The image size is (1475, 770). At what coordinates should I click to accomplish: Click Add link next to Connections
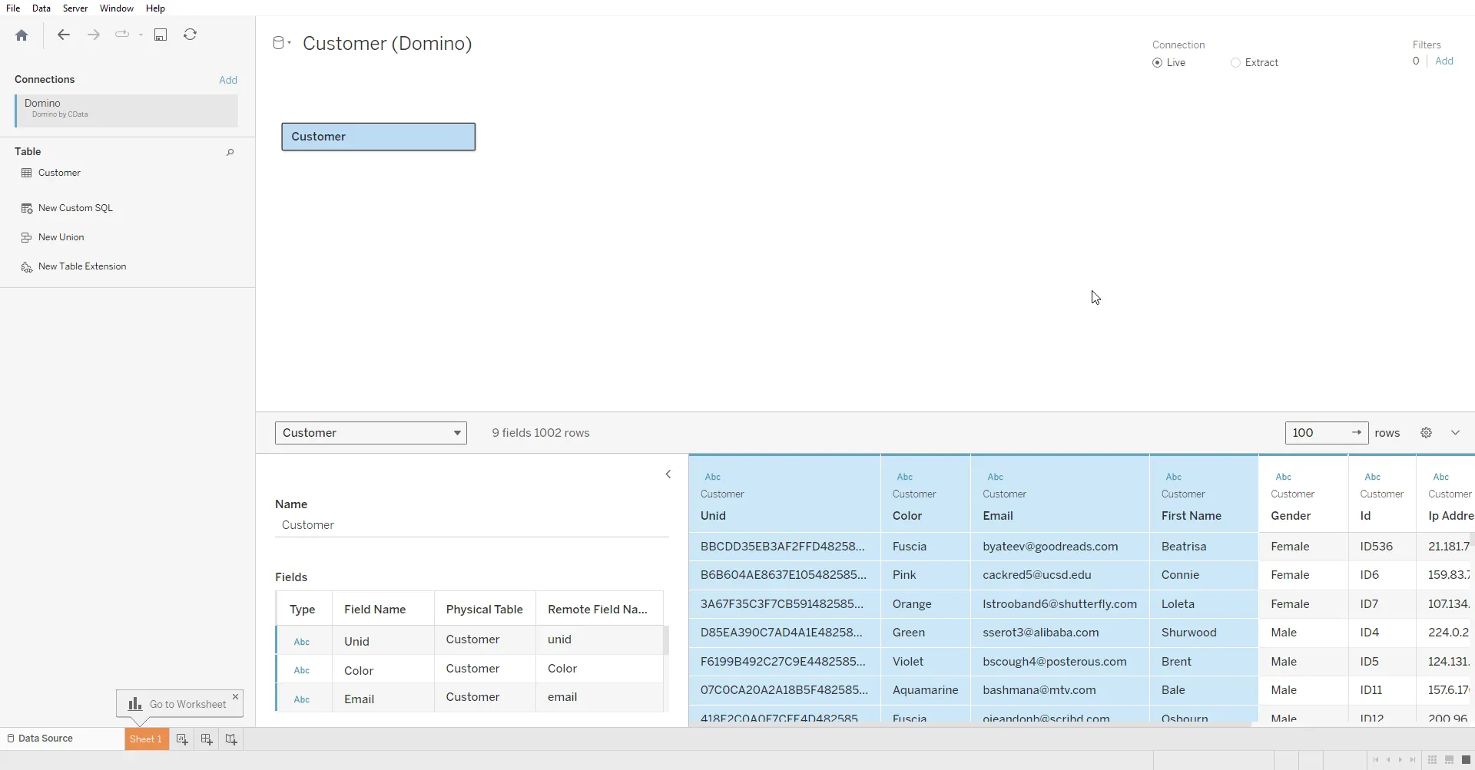228,80
